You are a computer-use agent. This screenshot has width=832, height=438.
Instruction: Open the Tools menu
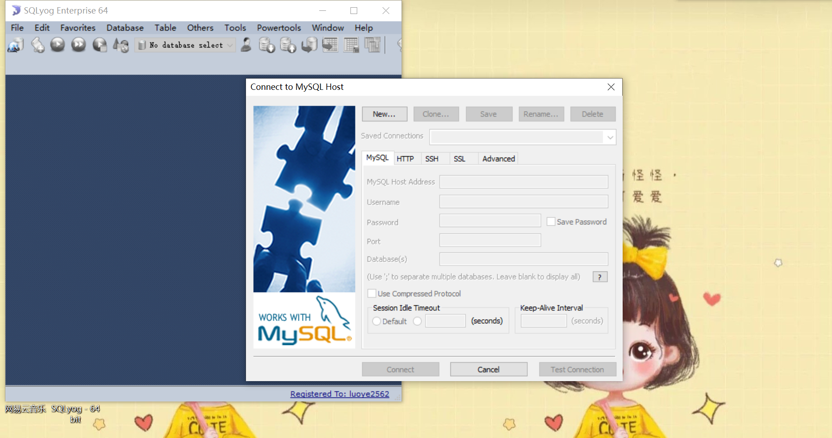click(235, 28)
